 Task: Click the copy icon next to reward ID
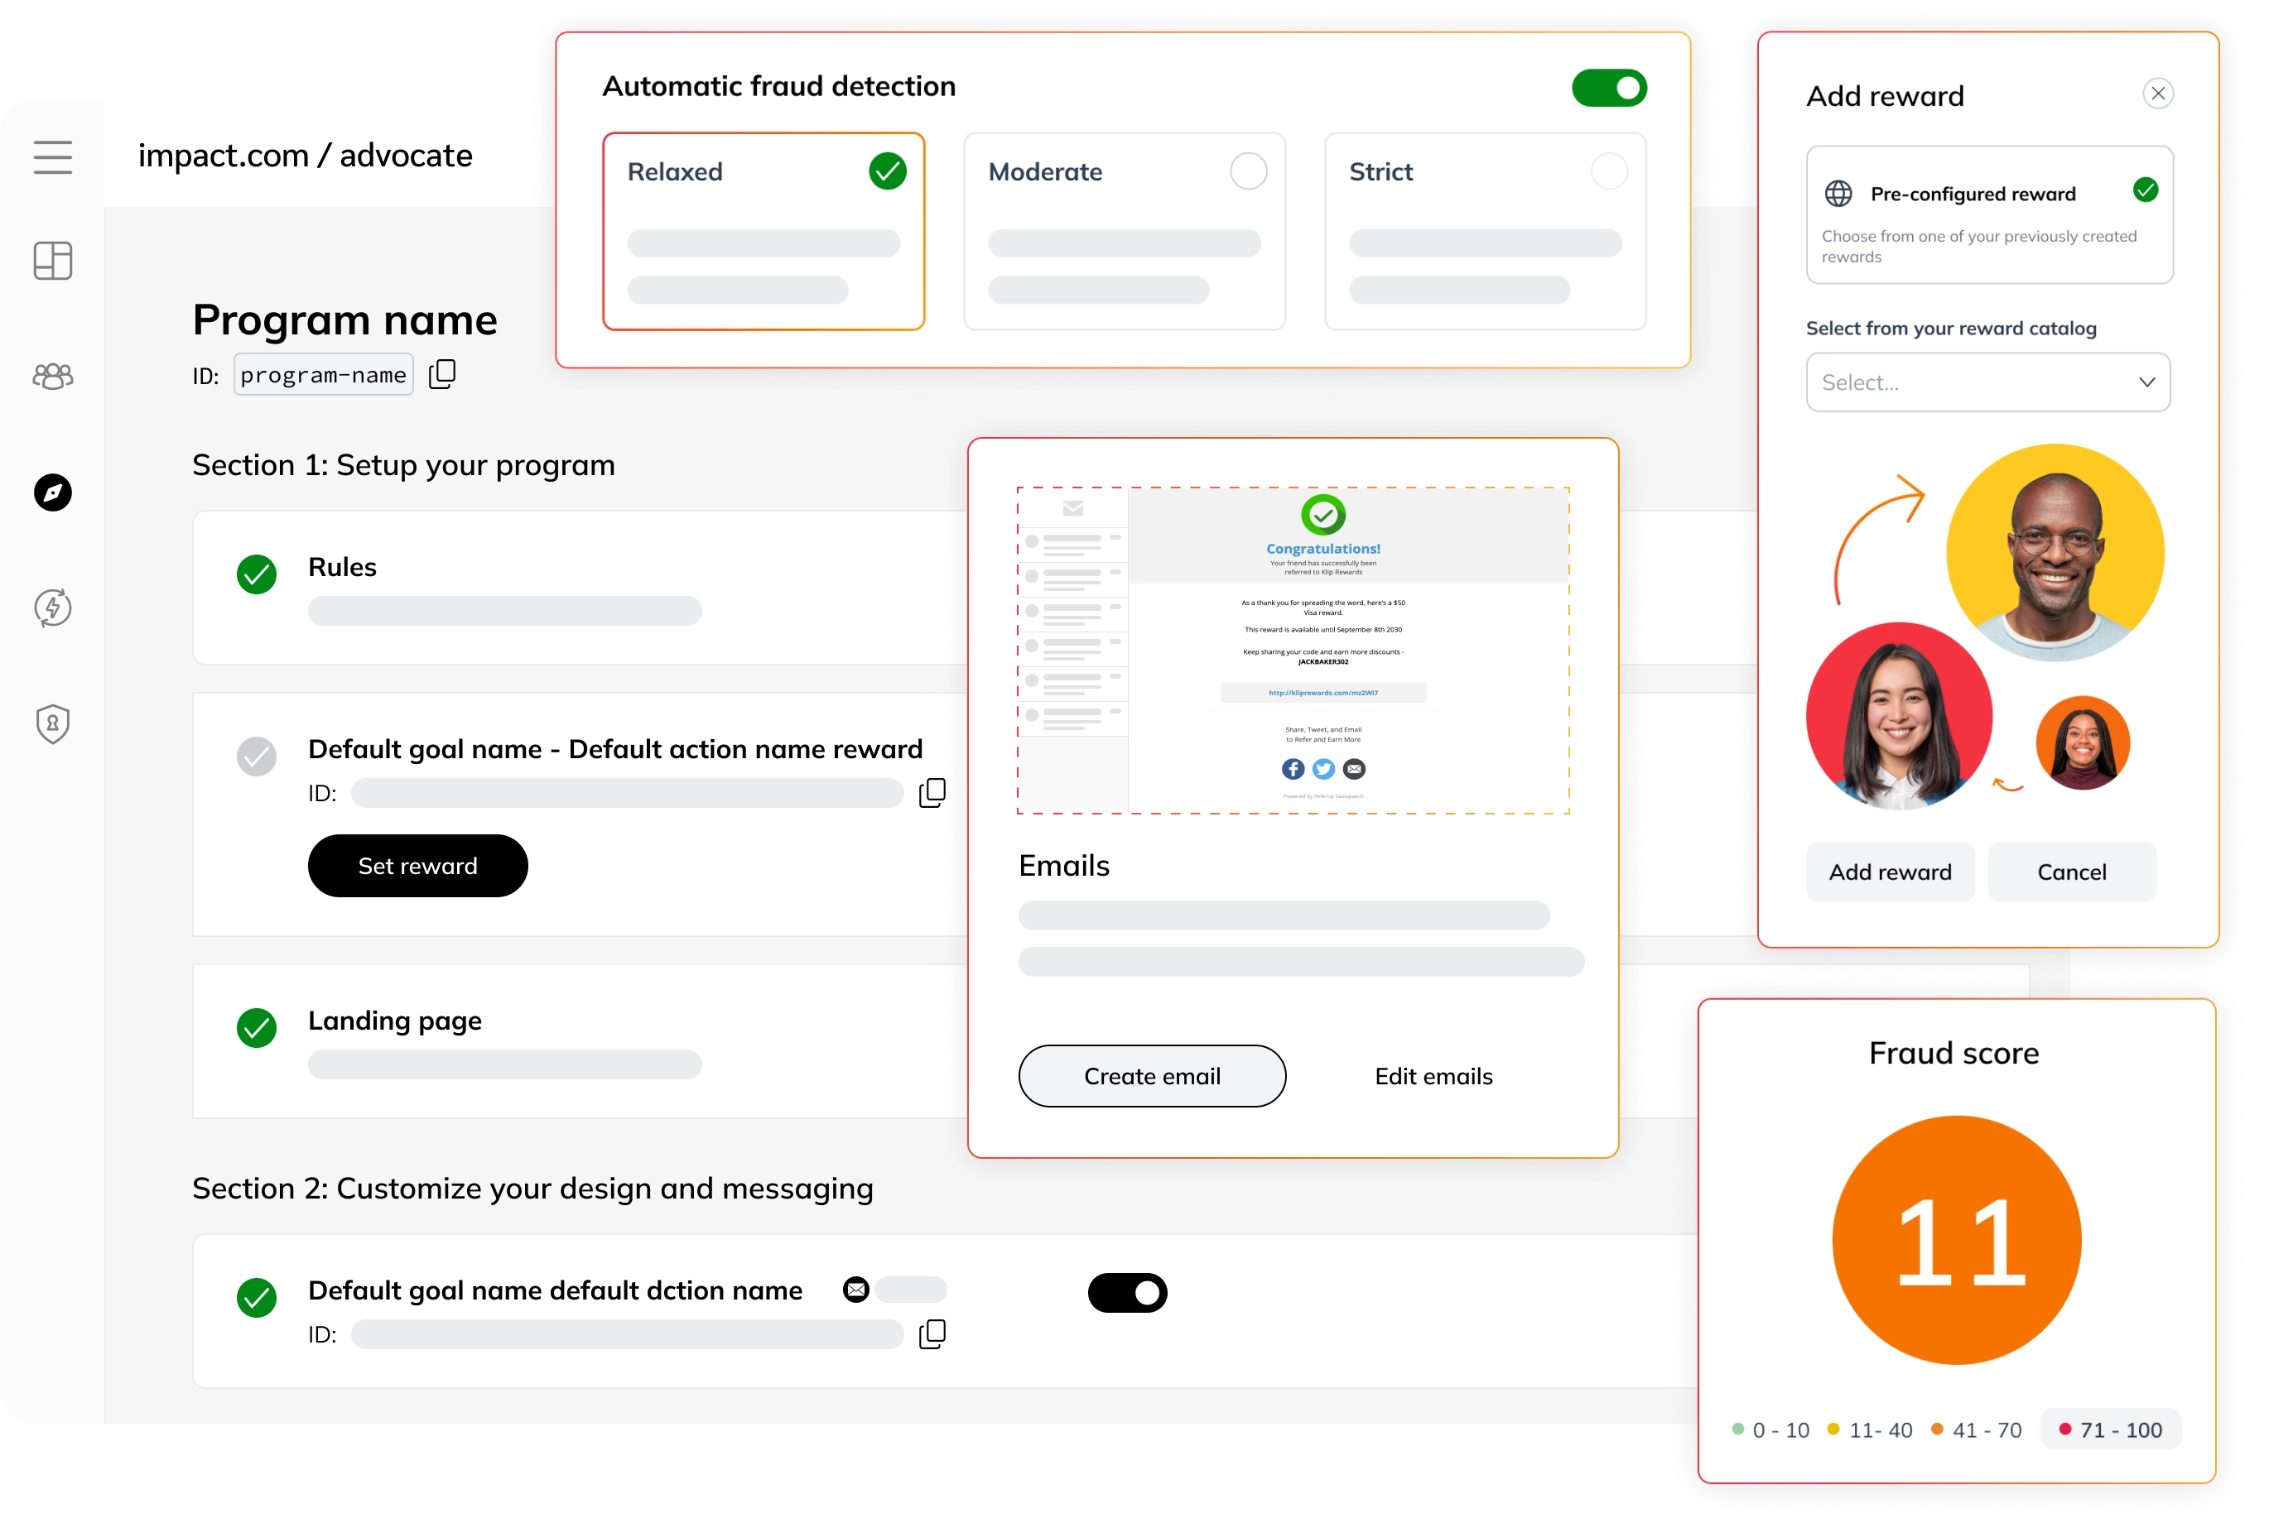coord(933,792)
